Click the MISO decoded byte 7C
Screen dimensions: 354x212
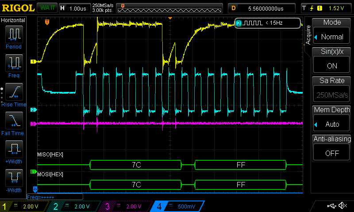136,165
